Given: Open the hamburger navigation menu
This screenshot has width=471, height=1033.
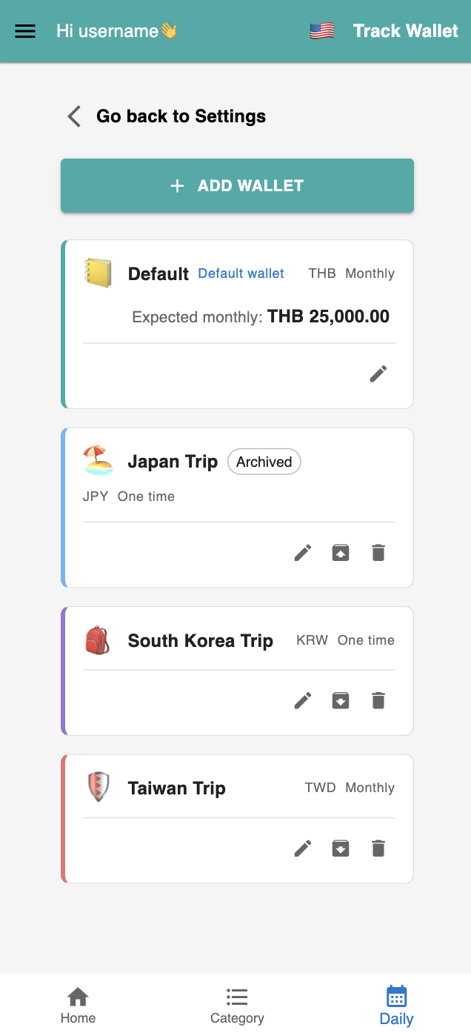Looking at the screenshot, I should pyautogui.click(x=25, y=31).
